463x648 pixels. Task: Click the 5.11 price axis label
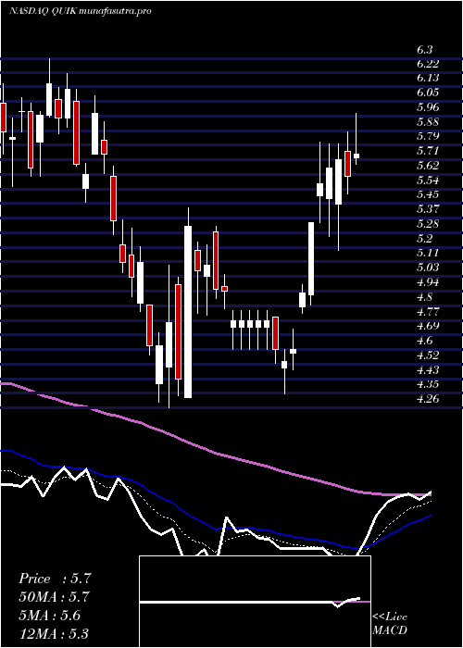pyautogui.click(x=428, y=253)
